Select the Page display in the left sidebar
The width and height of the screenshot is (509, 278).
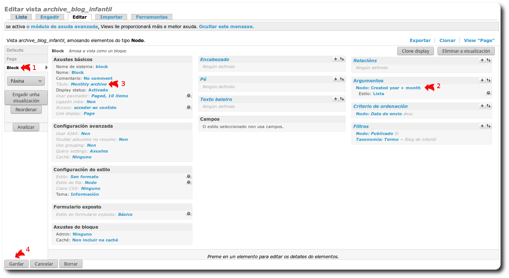(x=15, y=59)
